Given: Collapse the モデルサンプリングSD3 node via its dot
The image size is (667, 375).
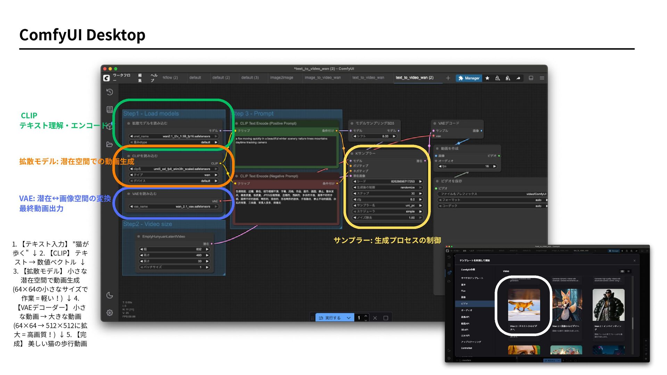Looking at the screenshot, I should (x=352, y=123).
